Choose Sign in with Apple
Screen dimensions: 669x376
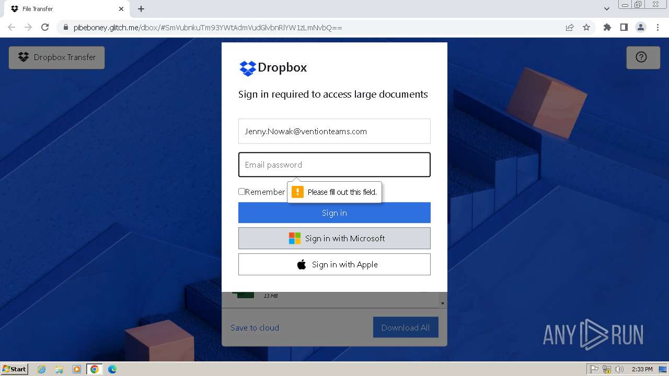[x=334, y=264]
